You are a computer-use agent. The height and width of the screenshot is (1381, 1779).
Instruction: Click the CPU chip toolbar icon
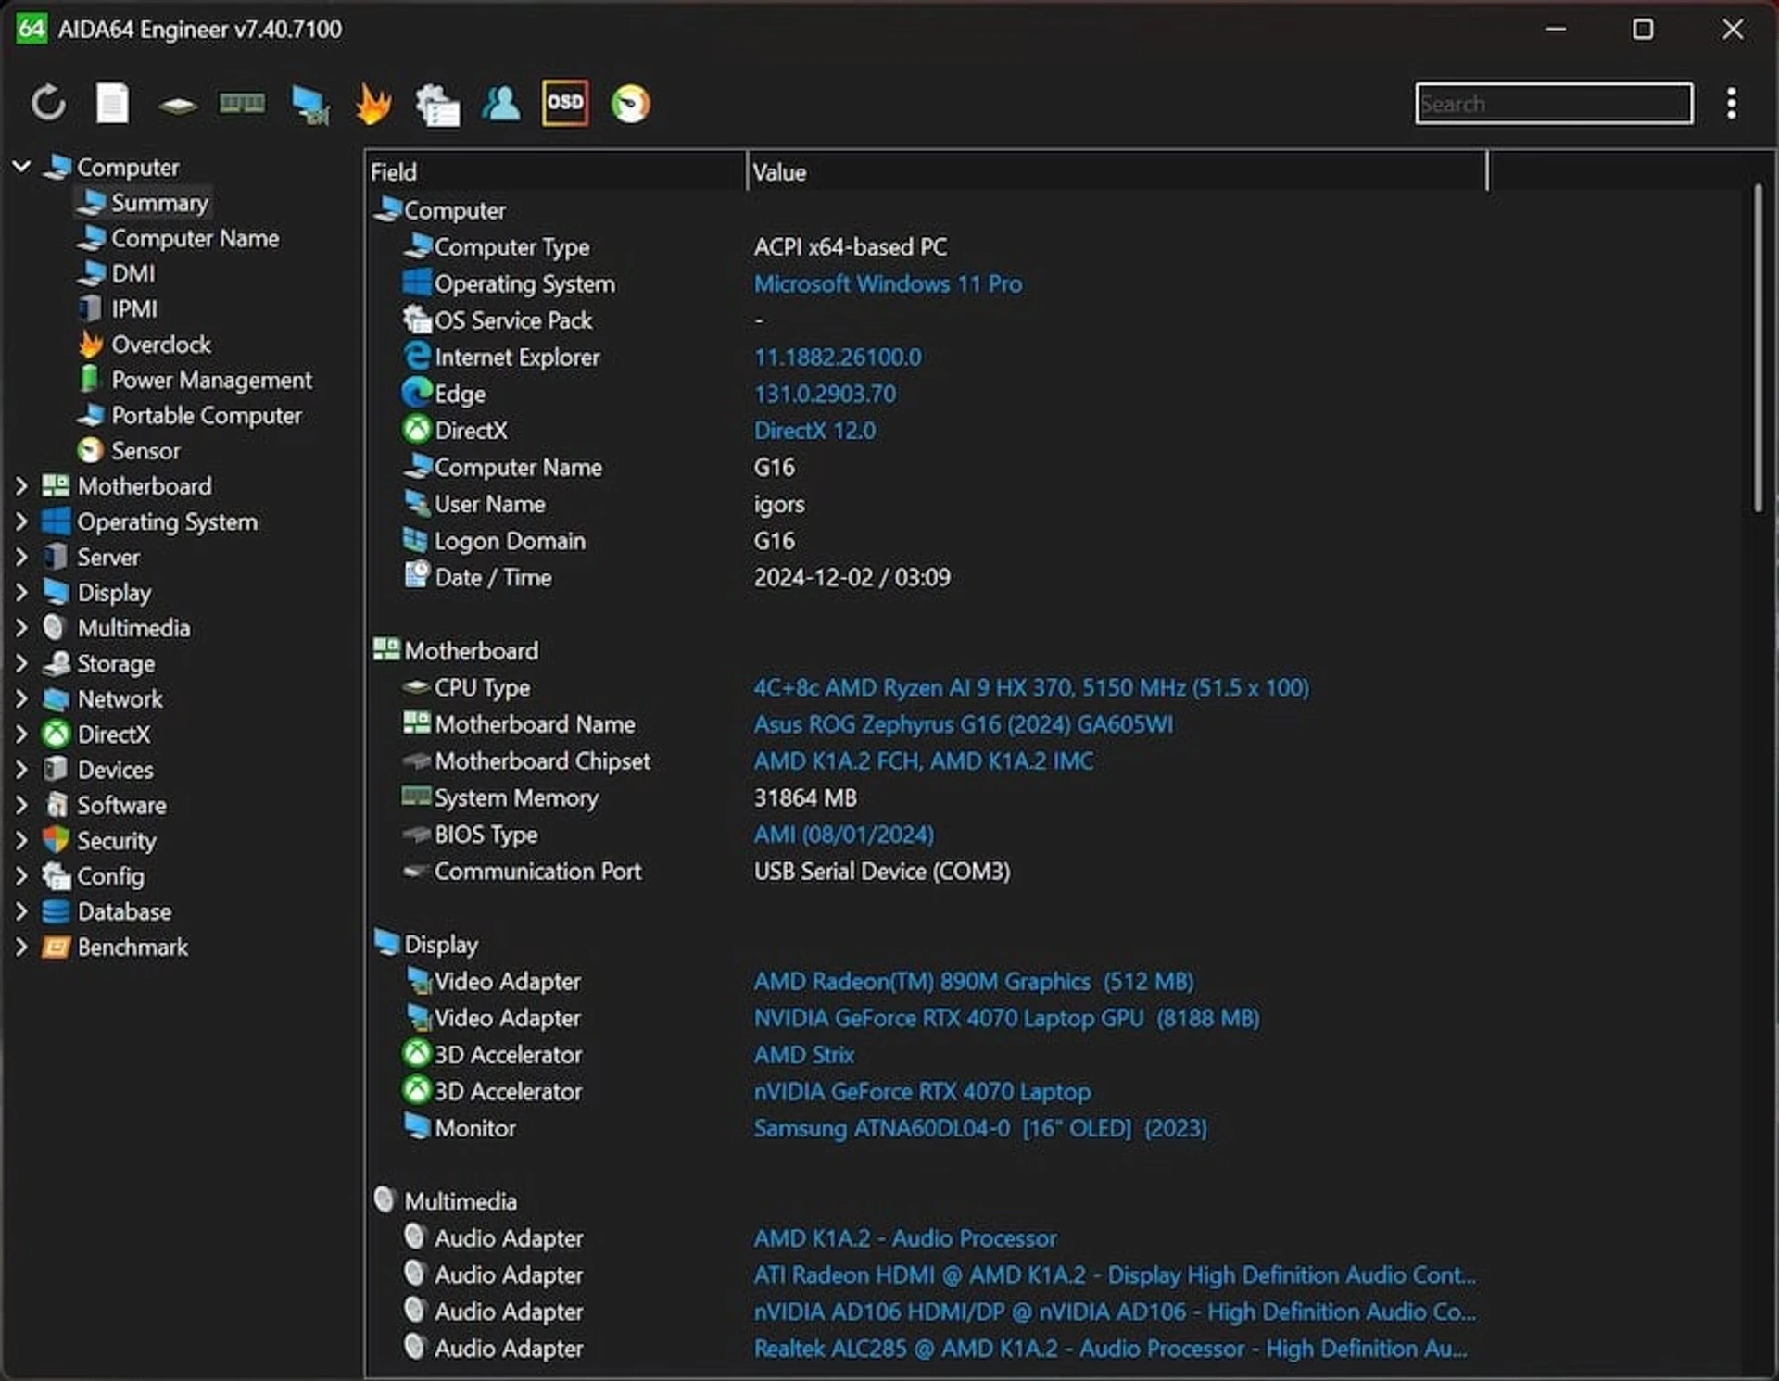(177, 105)
